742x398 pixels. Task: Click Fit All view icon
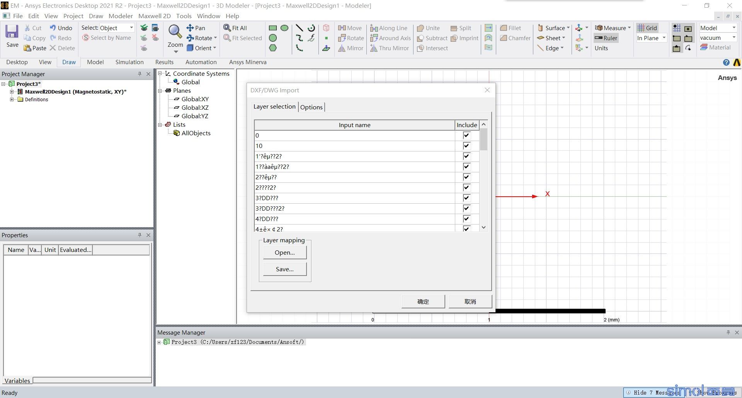click(x=235, y=28)
